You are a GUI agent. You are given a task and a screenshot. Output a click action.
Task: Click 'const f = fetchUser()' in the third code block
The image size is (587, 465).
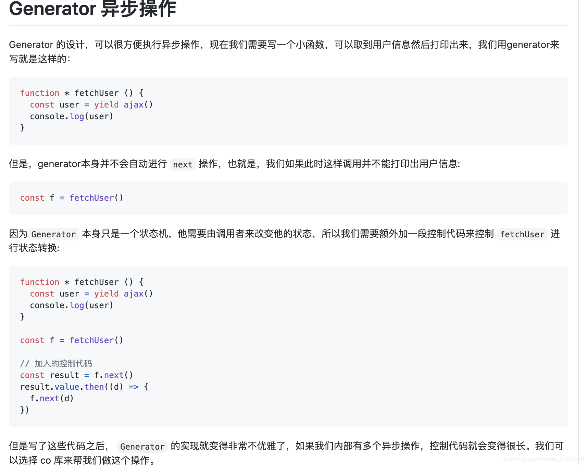pyautogui.click(x=72, y=340)
